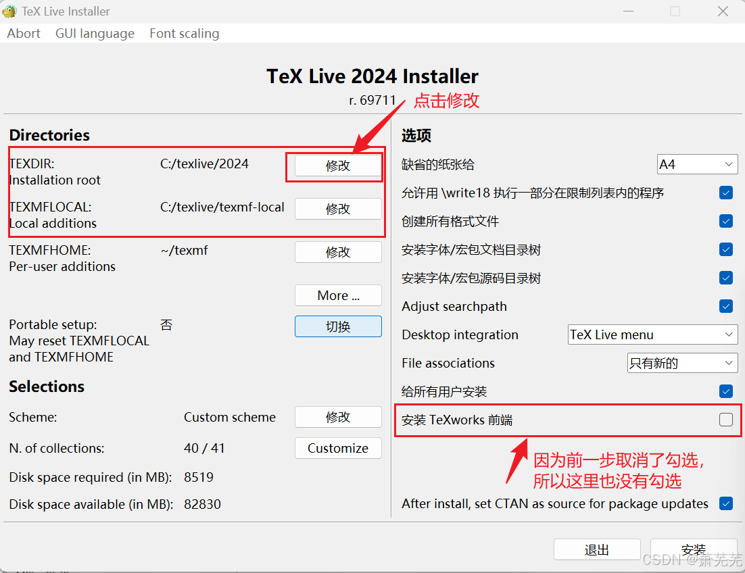
Task: Click the 安装 button
Action: click(693, 550)
